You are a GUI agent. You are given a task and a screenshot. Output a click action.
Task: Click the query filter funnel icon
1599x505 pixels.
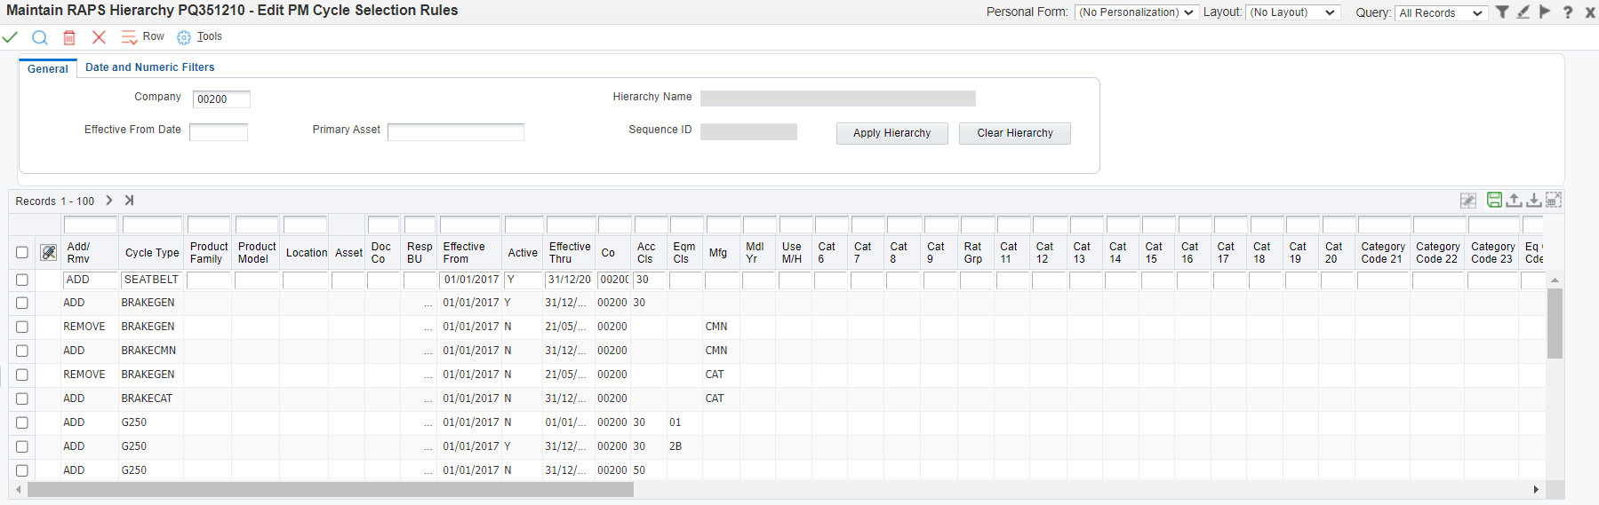[1502, 12]
